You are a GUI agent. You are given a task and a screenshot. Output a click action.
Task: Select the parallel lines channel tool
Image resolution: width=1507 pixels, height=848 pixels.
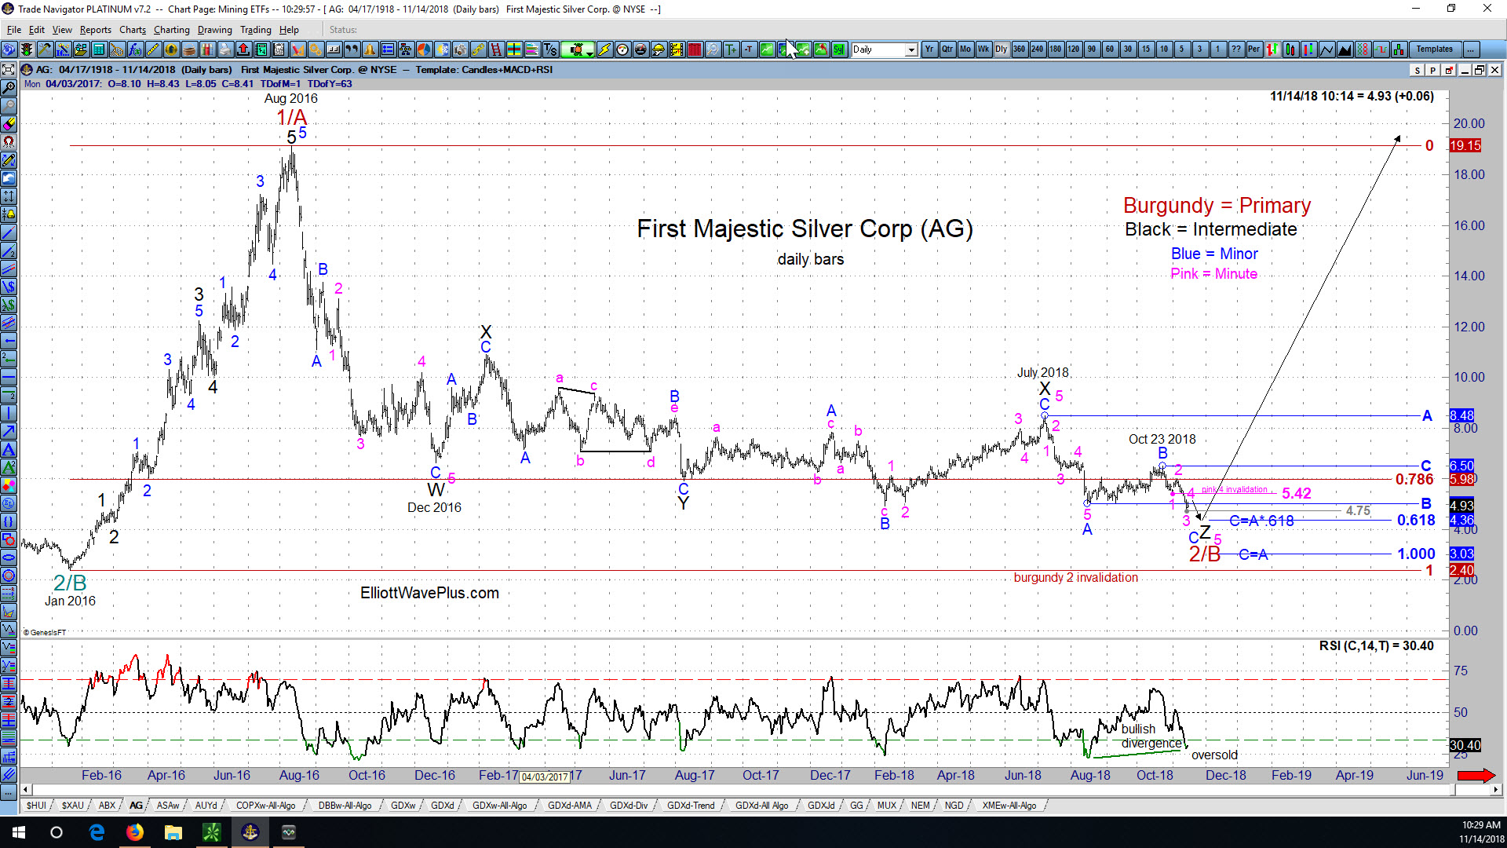[9, 269]
